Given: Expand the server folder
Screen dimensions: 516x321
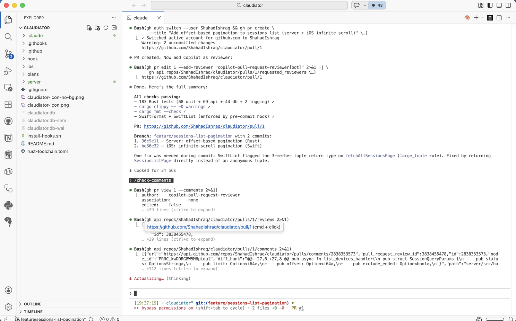Looking at the screenshot, I should click(34, 82).
